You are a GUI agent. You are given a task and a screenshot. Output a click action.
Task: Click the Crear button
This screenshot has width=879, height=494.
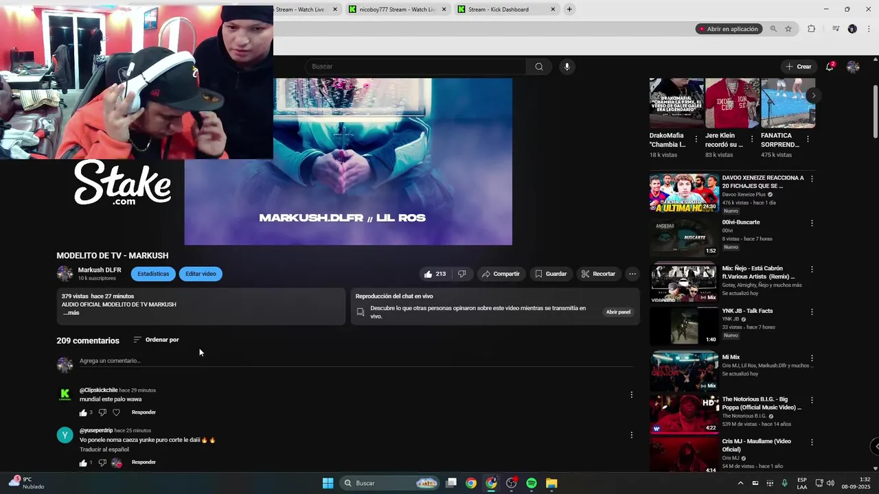pos(799,67)
